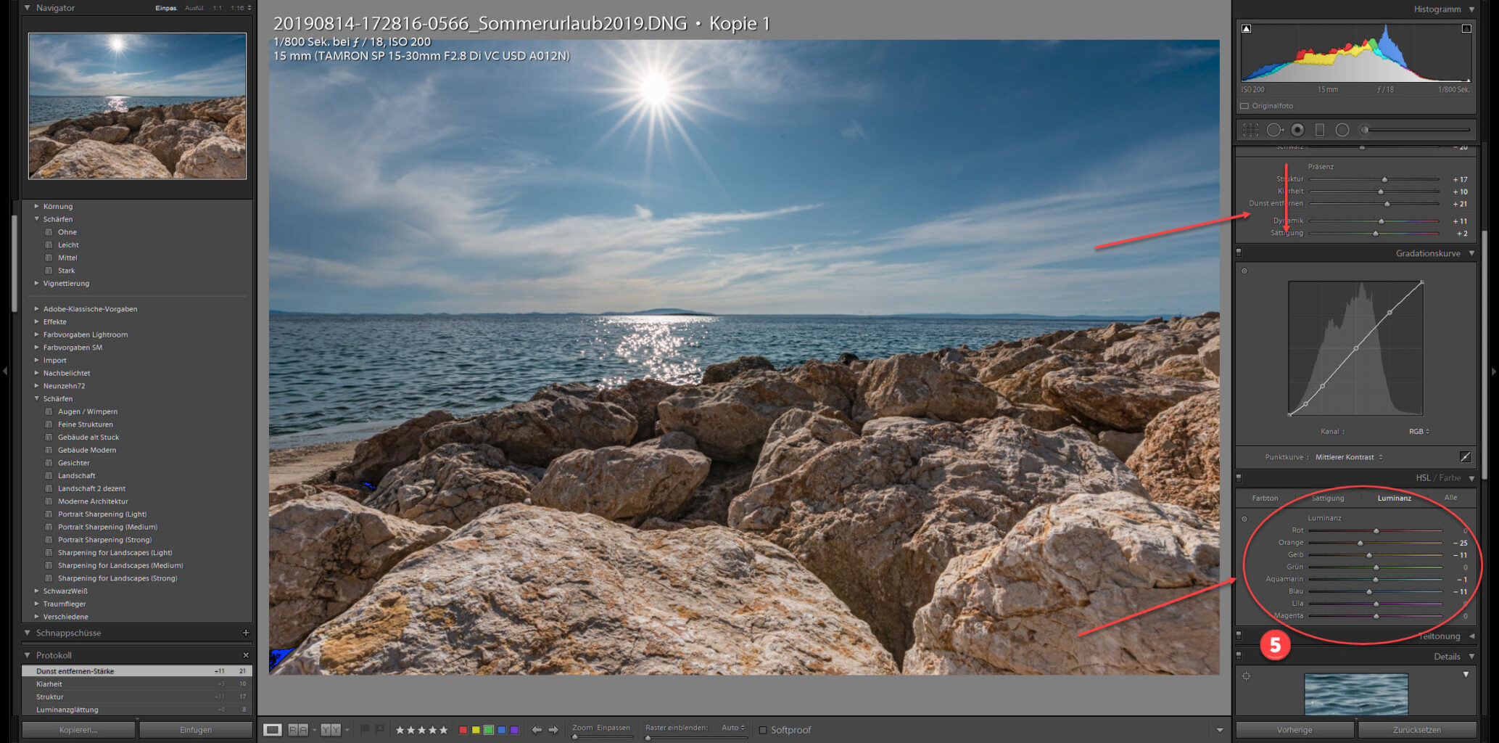This screenshot has width=1499, height=743.
Task: Expand the Vignettierung preset folder
Action: point(36,283)
